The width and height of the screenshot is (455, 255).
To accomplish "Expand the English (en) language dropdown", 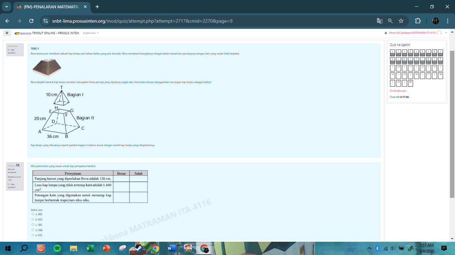I will (91, 33).
